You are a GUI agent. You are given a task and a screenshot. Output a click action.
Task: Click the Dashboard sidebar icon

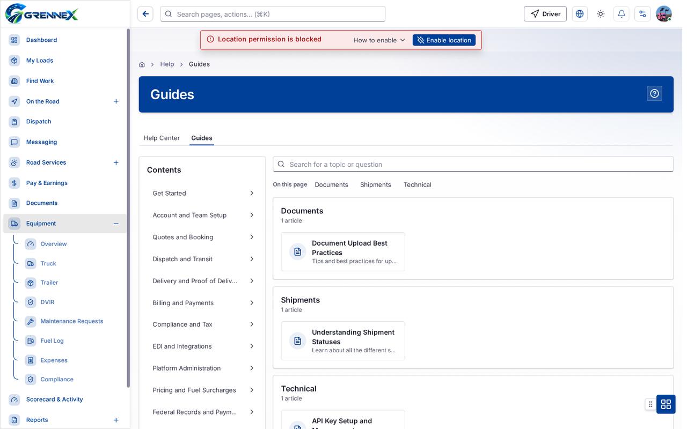(x=14, y=40)
